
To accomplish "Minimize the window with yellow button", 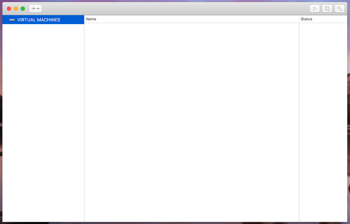I will (16, 9).
